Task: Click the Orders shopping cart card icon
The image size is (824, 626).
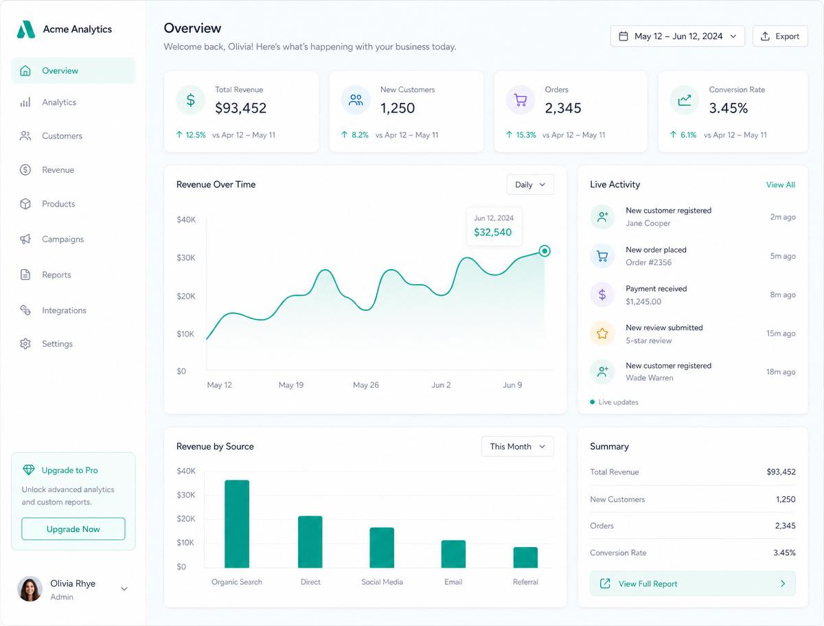Action: click(520, 100)
